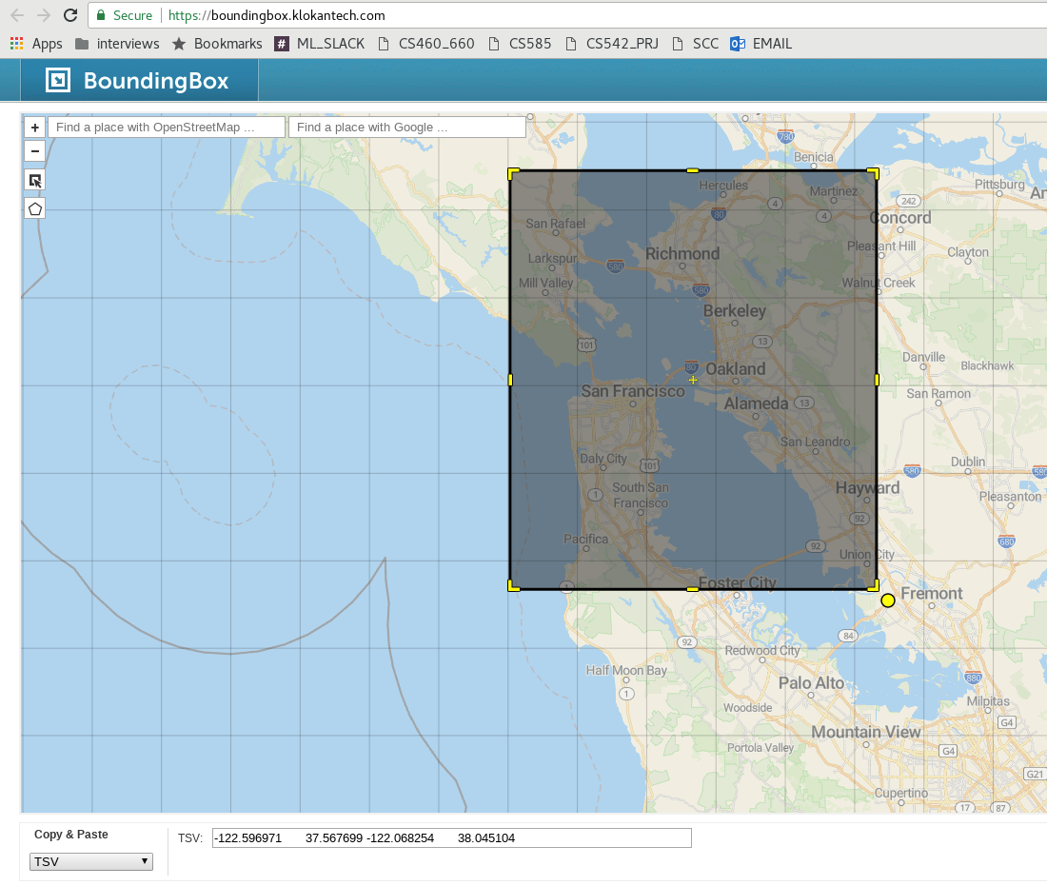Click the browser reload button
The height and width of the screenshot is (886, 1047).
pos(70,14)
